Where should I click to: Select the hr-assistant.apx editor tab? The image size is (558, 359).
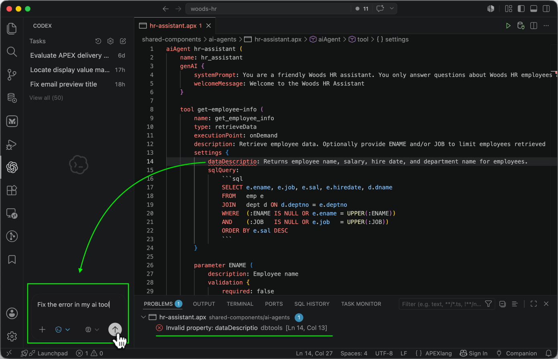175,26
